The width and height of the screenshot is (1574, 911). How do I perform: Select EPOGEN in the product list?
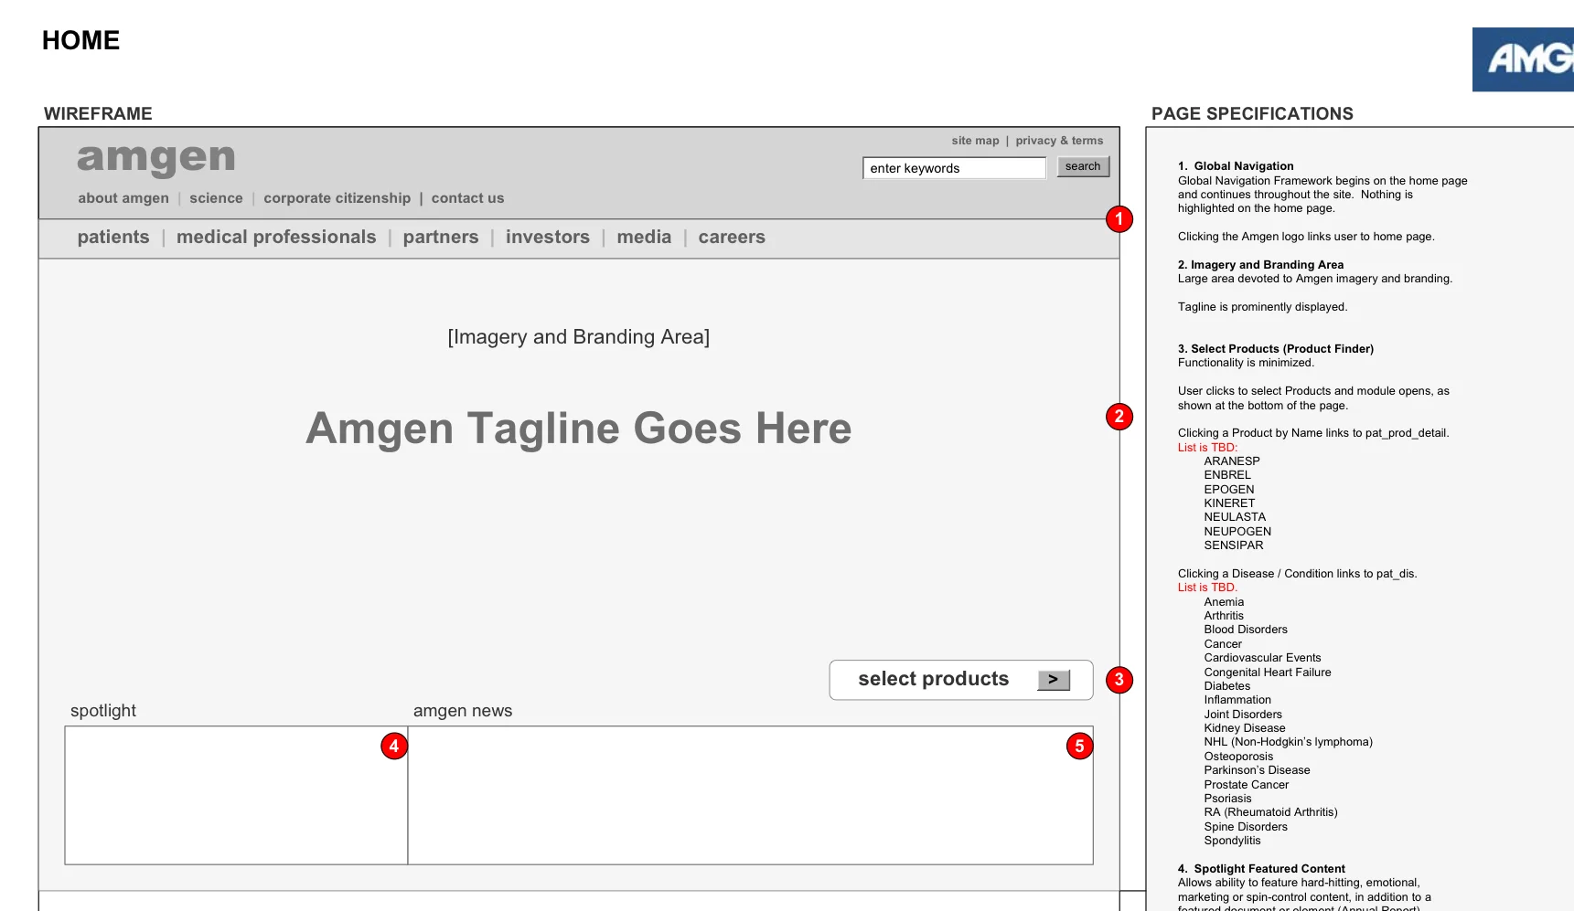(x=1229, y=490)
